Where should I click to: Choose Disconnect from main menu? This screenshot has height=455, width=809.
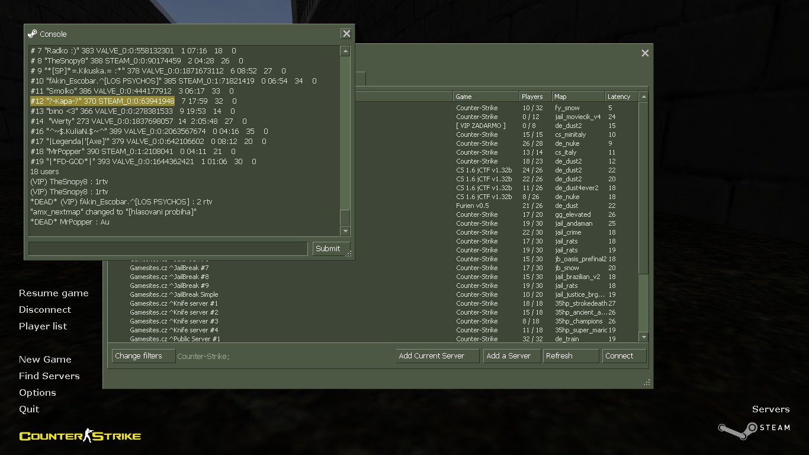pos(45,310)
